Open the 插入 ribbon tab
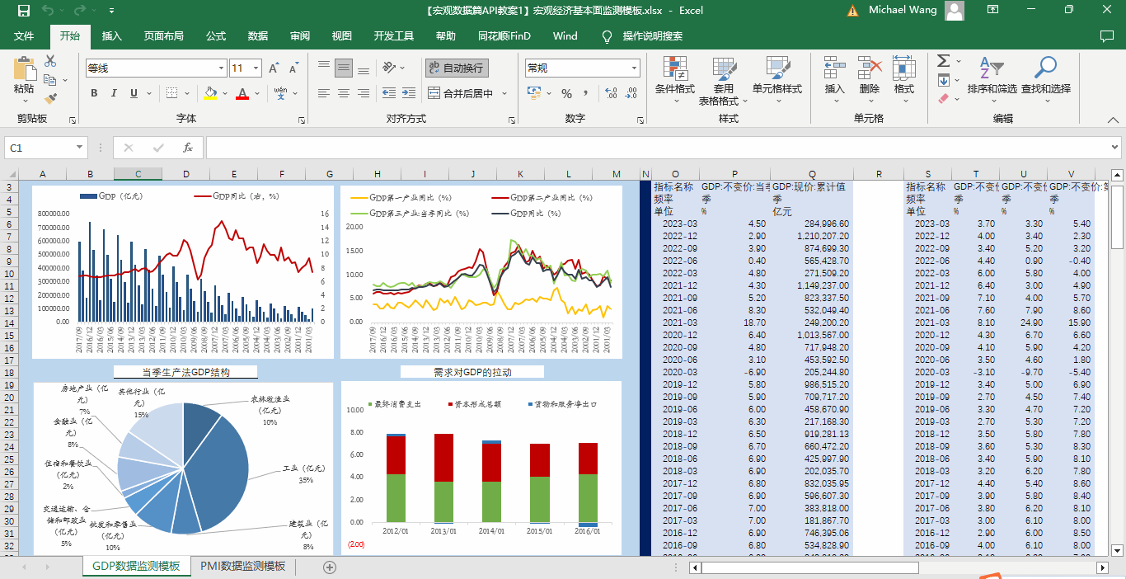The image size is (1126, 579). [111, 36]
